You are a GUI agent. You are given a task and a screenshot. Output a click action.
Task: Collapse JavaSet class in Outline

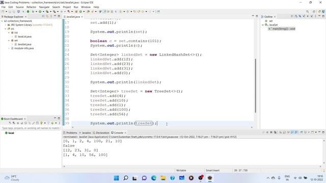(263, 25)
